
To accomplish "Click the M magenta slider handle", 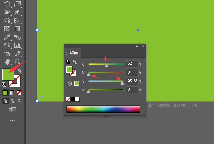I will pos(89,75).
